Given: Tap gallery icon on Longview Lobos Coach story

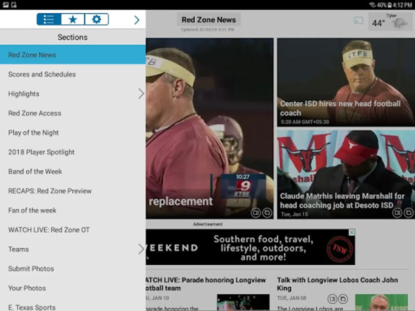Looking at the screenshot, I should click(x=343, y=299).
